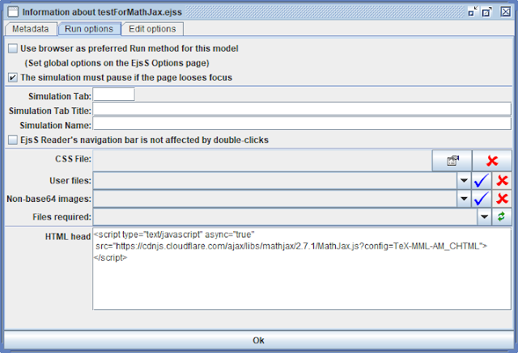The width and height of the screenshot is (518, 353).
Task: Confirm User files with blue checkmark
Action: (482, 181)
